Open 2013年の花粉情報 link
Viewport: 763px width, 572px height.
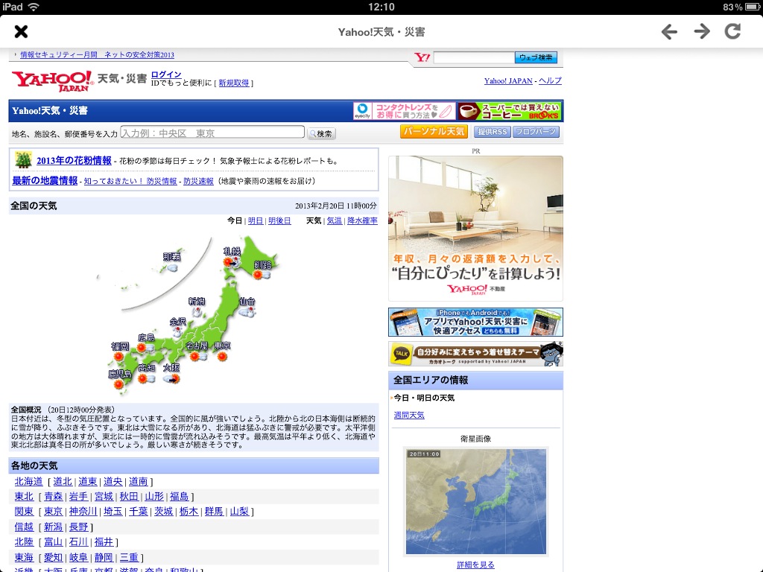[74, 161]
